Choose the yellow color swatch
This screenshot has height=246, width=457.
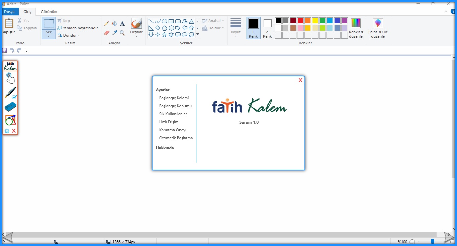(315, 21)
